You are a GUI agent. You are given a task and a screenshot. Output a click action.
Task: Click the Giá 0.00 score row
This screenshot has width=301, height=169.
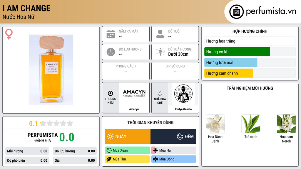[75, 160]
